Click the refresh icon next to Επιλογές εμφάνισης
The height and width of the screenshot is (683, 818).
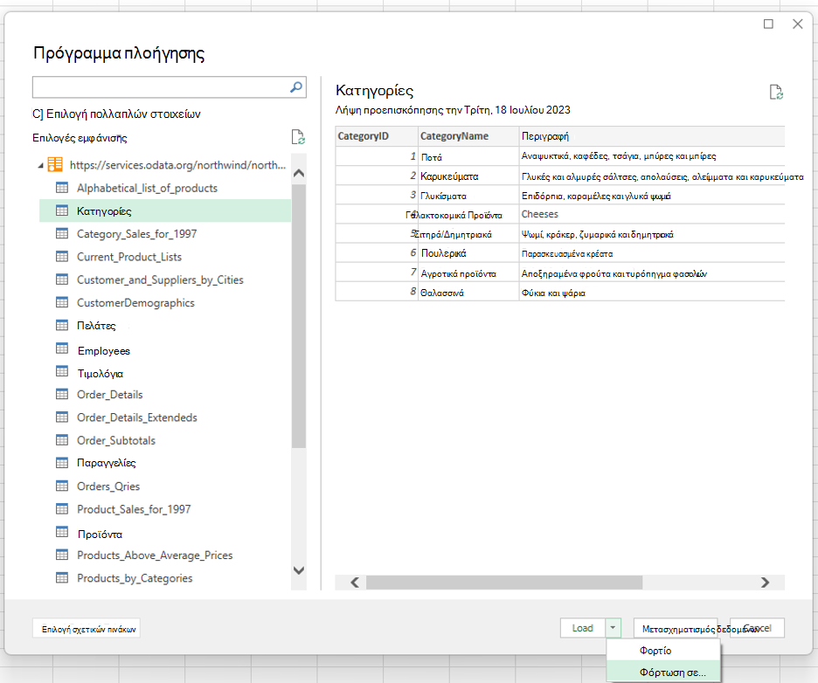coord(298,137)
